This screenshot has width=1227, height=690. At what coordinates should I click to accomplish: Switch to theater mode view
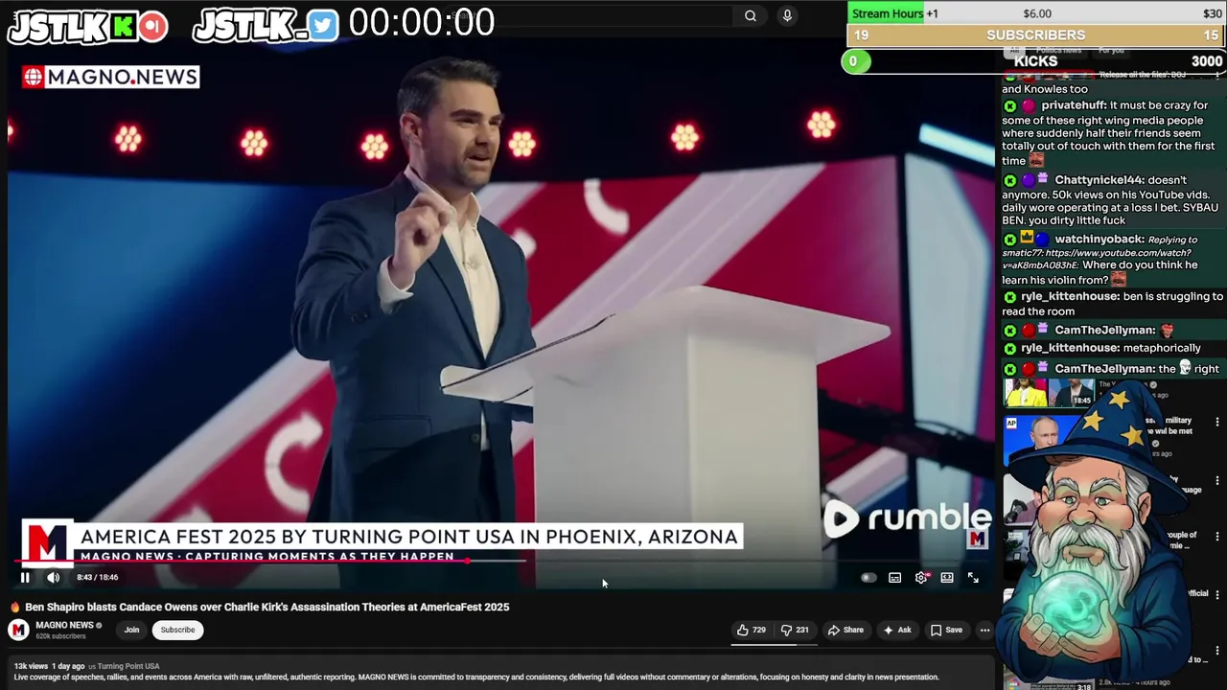[x=947, y=578]
